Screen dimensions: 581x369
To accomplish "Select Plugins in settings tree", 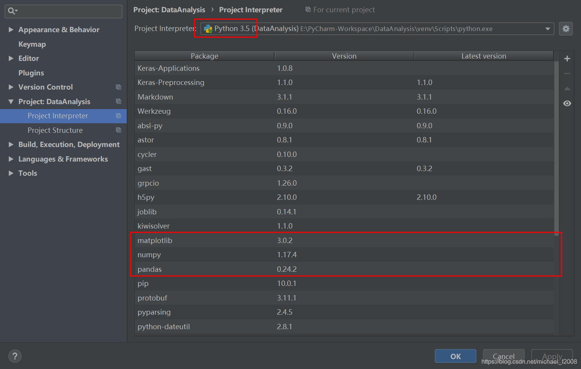I will tap(31, 73).
